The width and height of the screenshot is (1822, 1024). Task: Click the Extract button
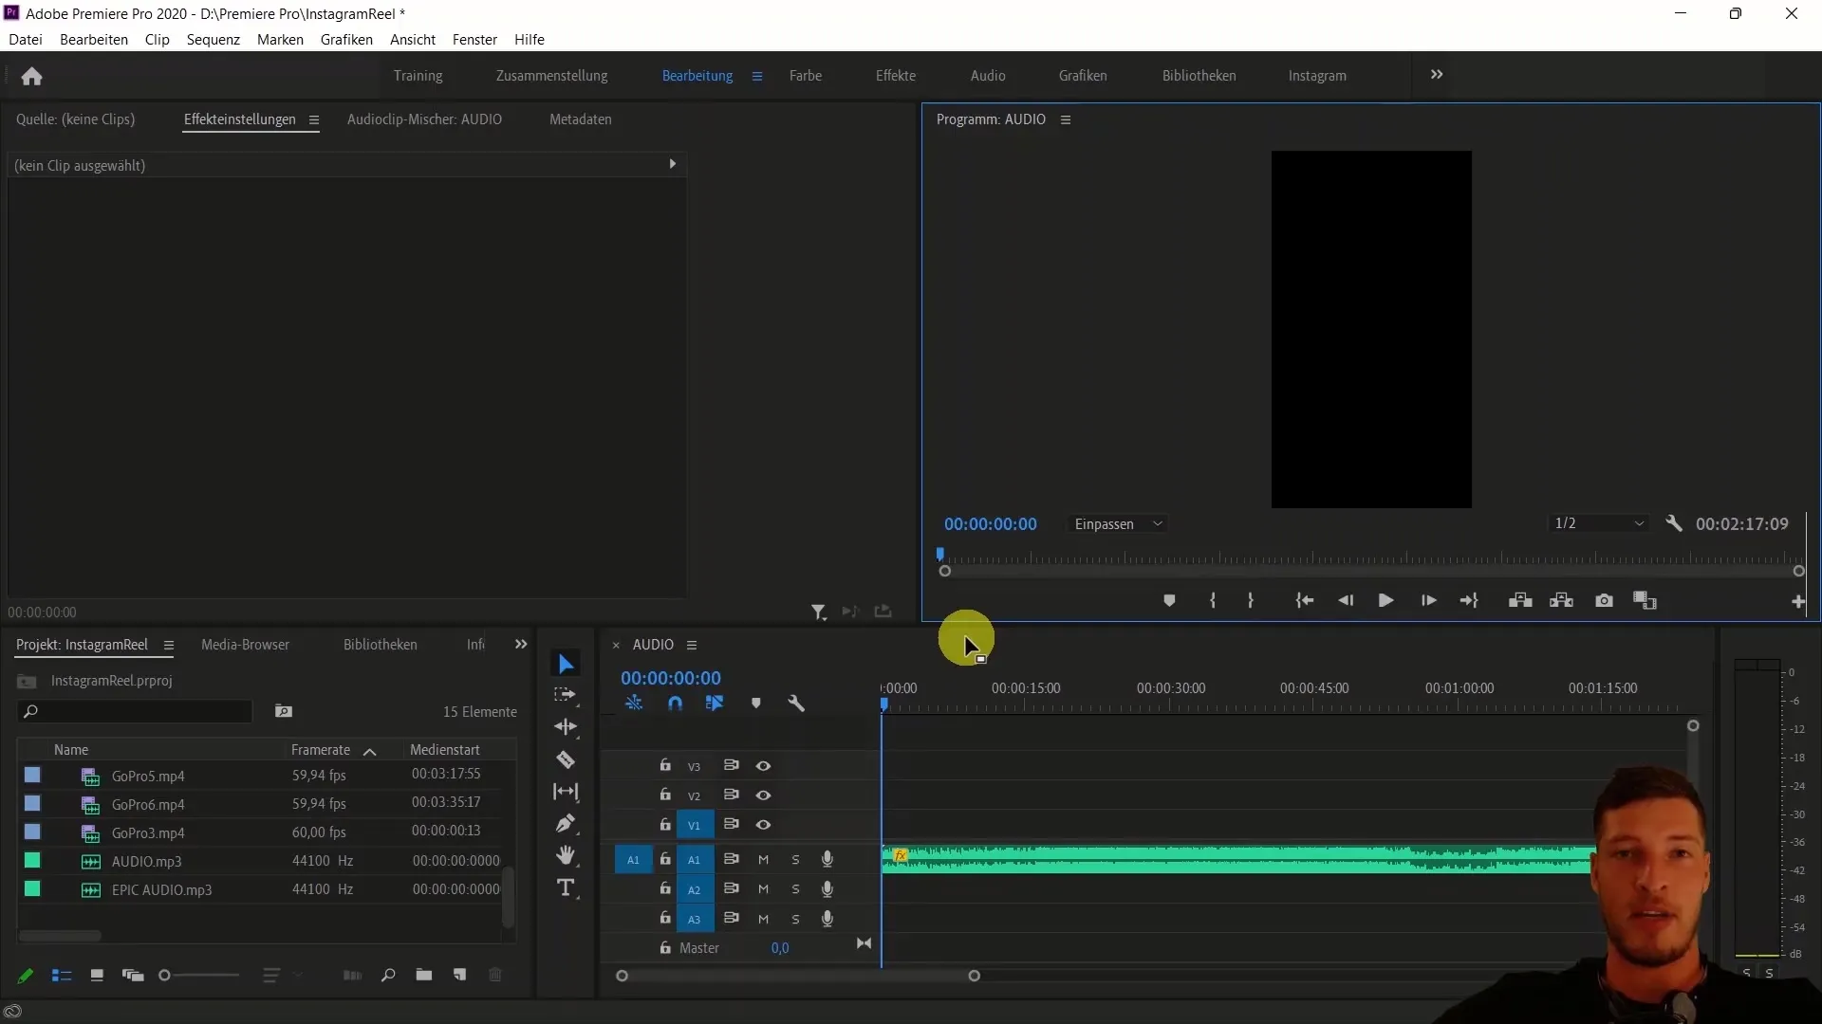click(1561, 601)
